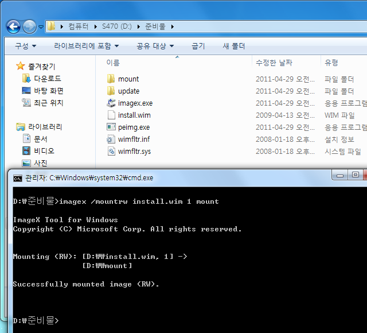Viewport: 367px width, 333px height.
Task: Click the Explorer forward arrow button
Action: point(29,26)
